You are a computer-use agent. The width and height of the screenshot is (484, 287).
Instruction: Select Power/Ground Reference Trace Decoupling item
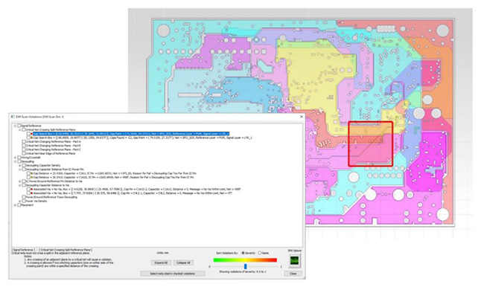(51, 197)
